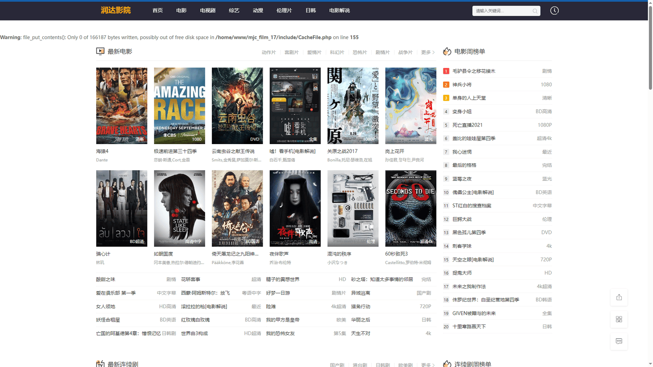Open 猎枭行动 list entry
The image size is (653, 367).
click(x=361, y=307)
